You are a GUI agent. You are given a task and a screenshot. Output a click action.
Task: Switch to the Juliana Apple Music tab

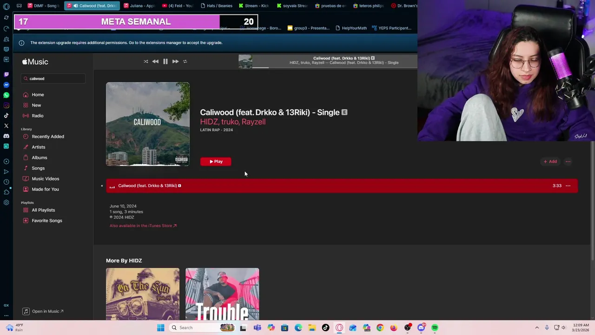(139, 6)
